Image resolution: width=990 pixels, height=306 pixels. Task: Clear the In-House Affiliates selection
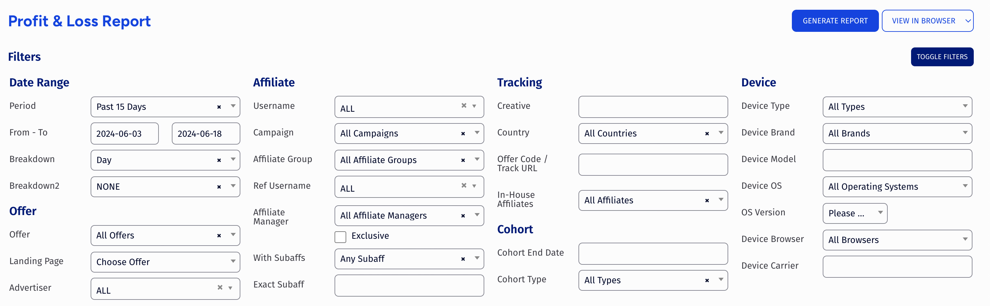pos(707,200)
